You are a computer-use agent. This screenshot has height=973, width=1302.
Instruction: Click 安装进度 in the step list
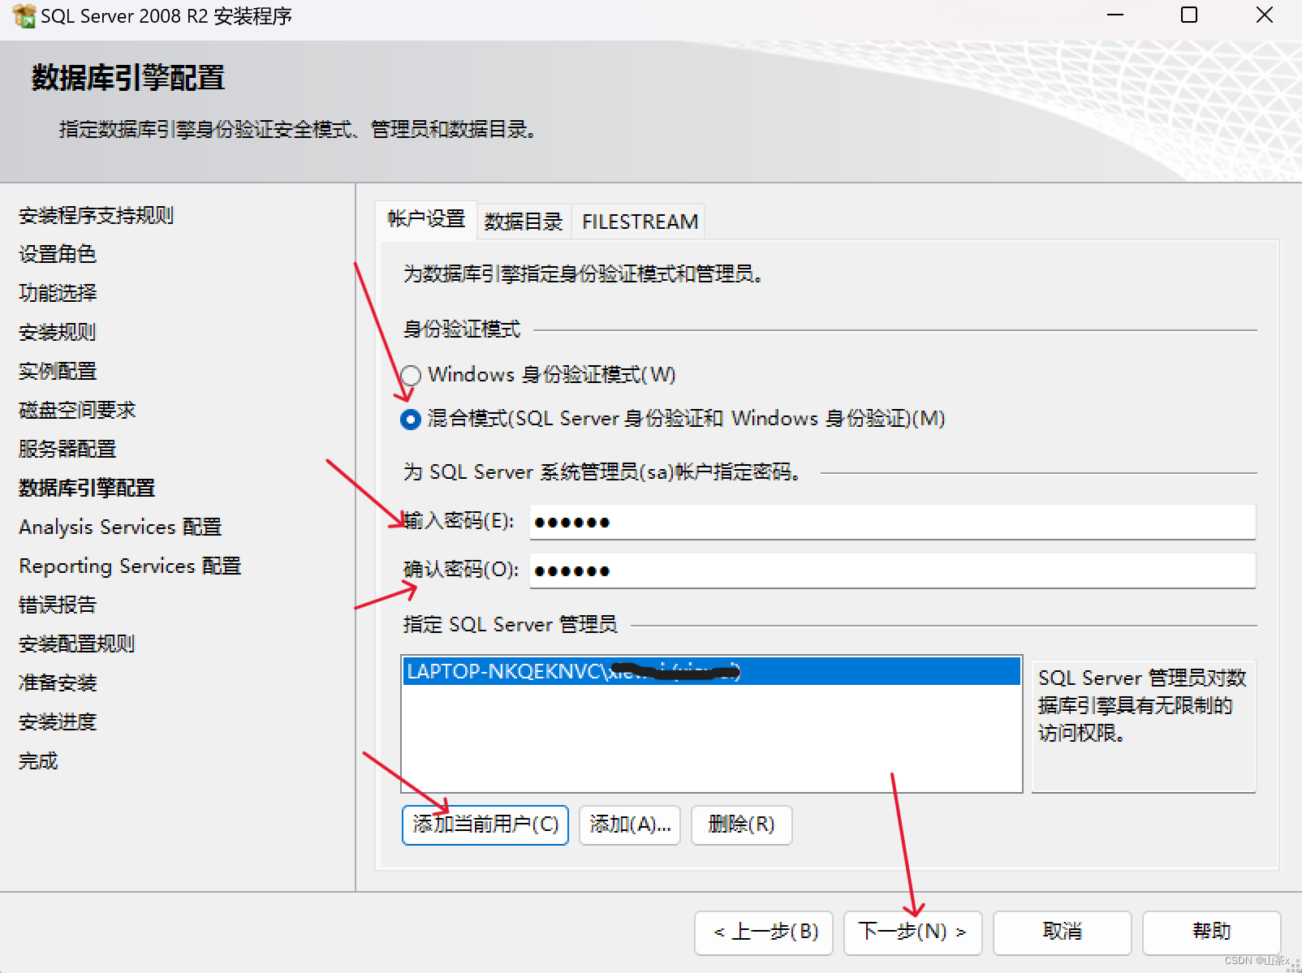58,721
